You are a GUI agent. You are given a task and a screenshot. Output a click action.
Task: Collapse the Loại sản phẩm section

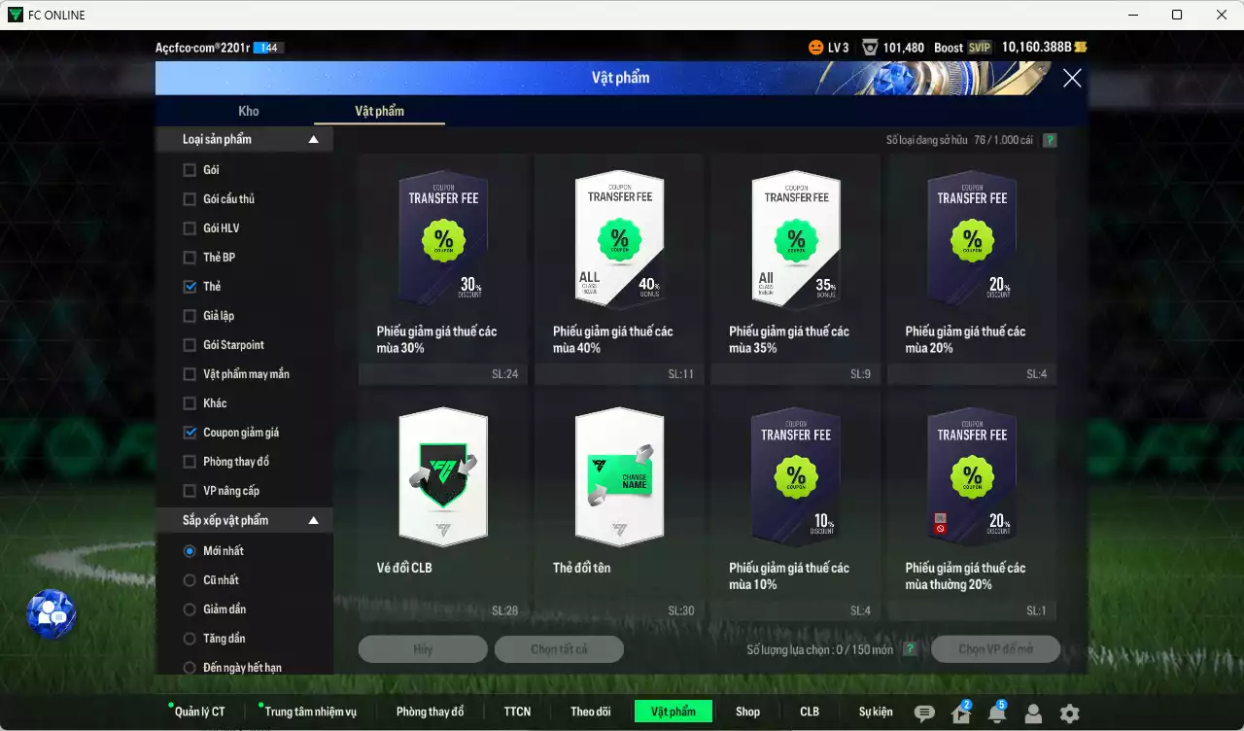coord(313,140)
